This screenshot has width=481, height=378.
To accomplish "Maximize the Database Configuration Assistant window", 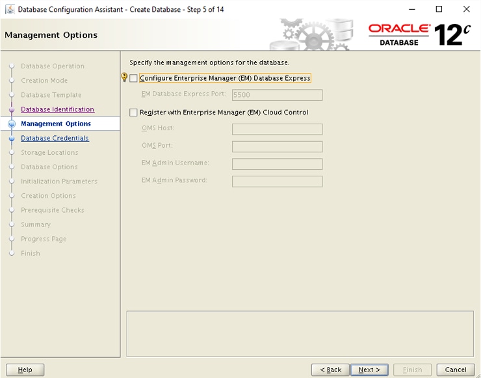I will [x=439, y=9].
